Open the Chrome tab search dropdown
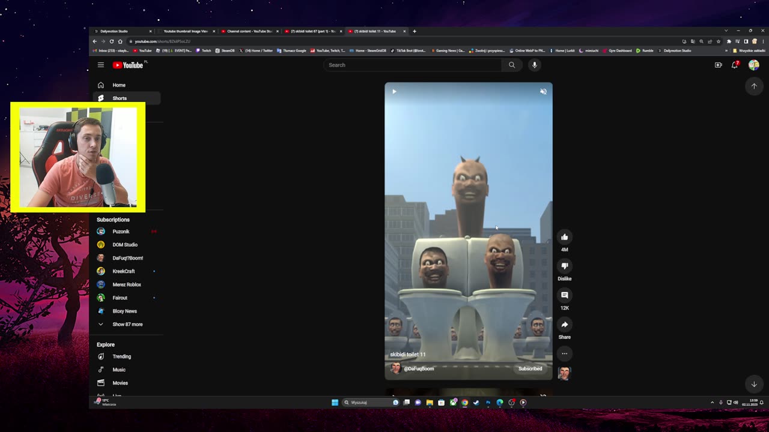 [726, 31]
